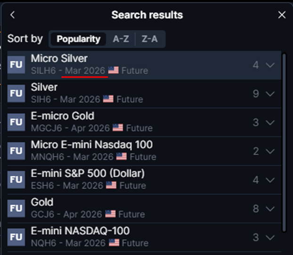The height and width of the screenshot is (255, 293).
Task: Click the FU badge beside E-micro Gold
Action: 16,122
